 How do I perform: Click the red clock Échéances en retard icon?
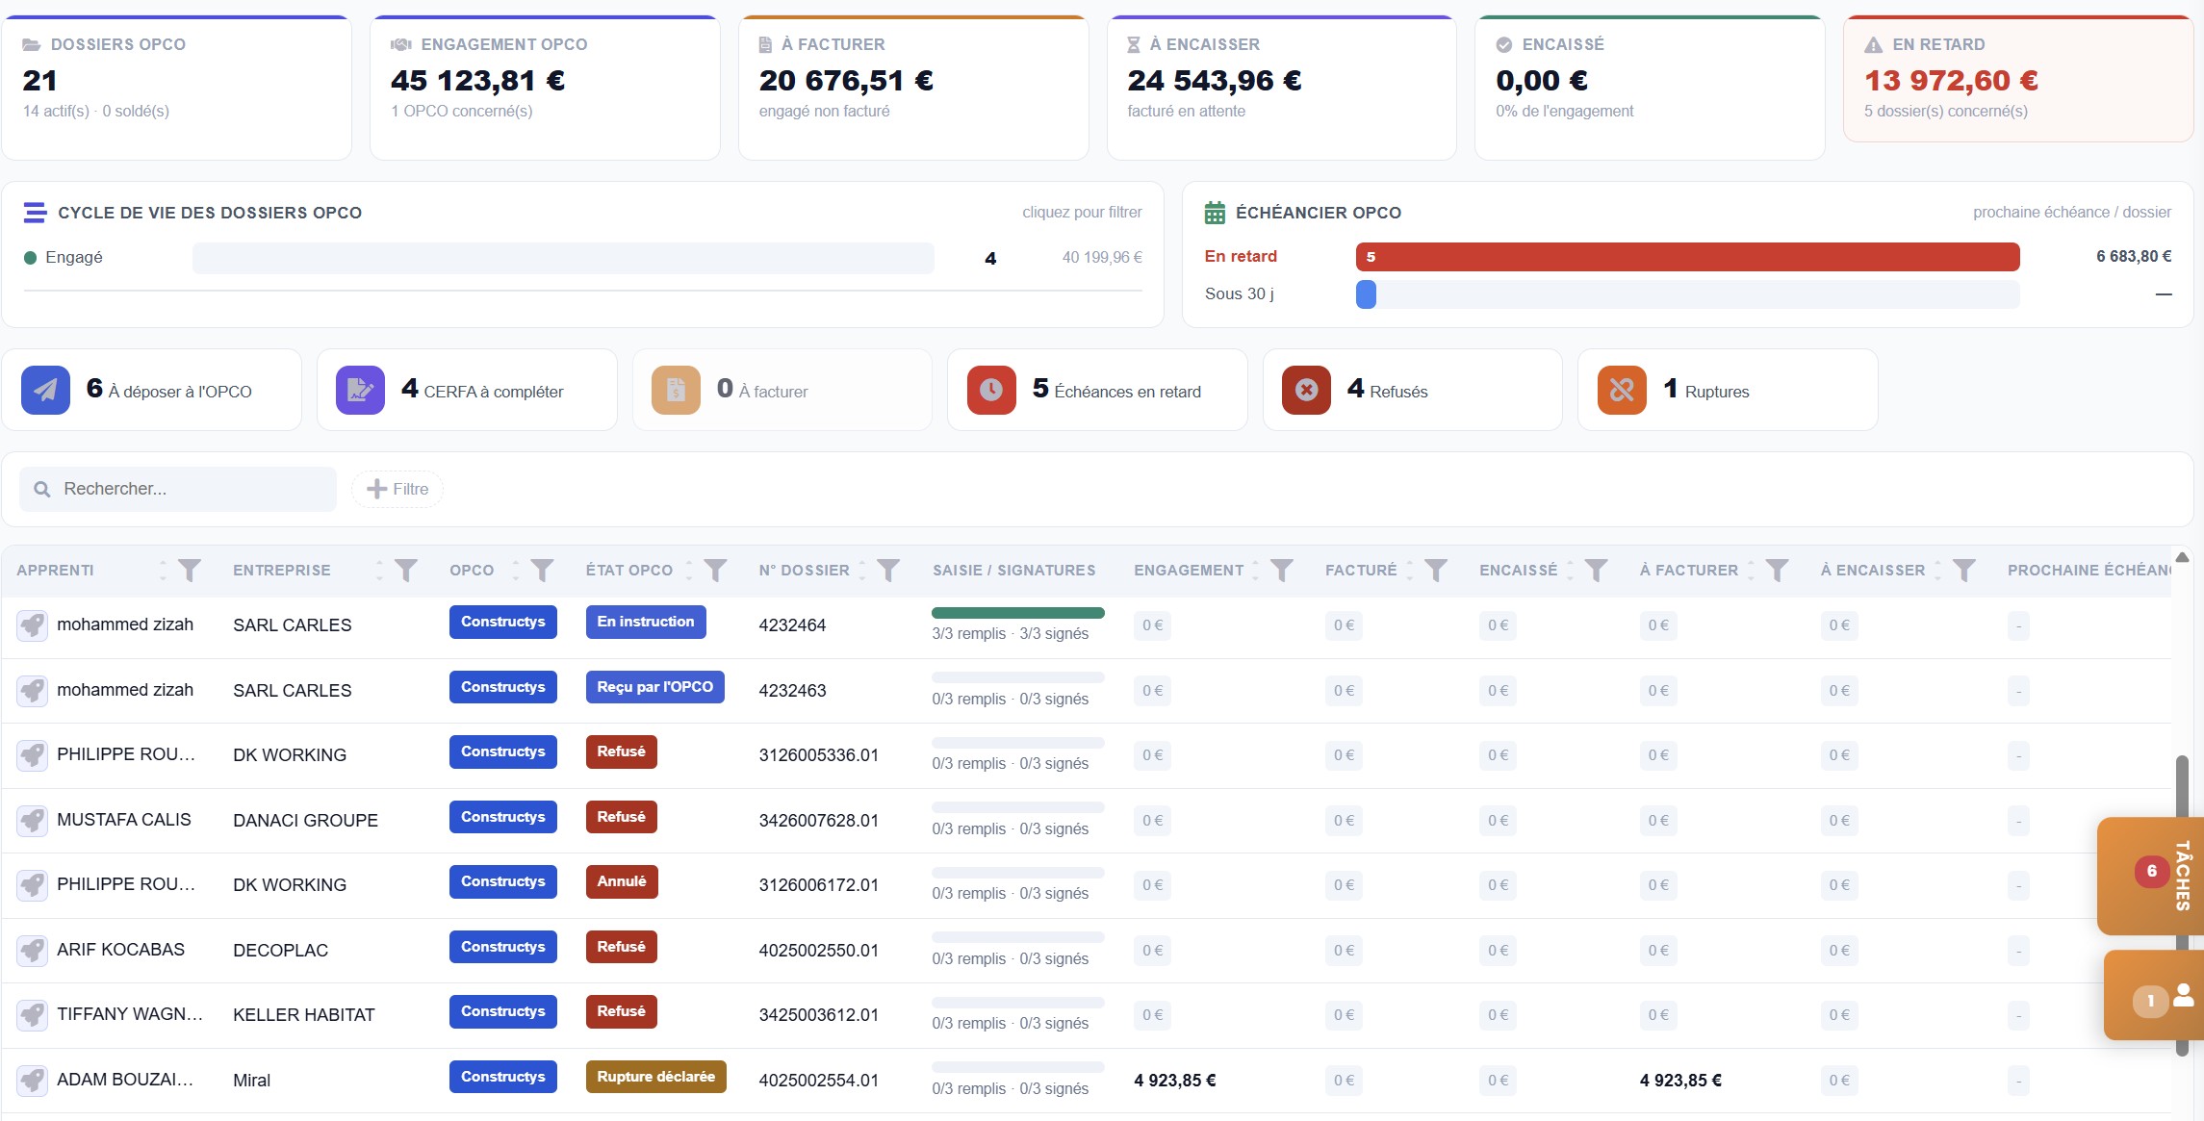click(x=991, y=390)
